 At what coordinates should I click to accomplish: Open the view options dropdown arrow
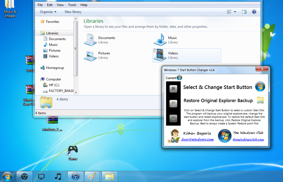tap(235, 12)
